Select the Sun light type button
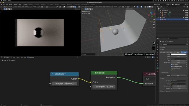Screen dimensions: 189x106 point(170,52)
